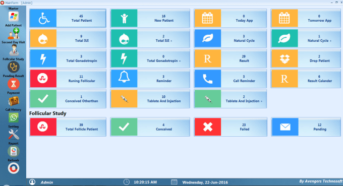Screen dimensions: 343x186
Task: Click the Wednesday, 22-Jun-2016 date text
Action: (205, 182)
